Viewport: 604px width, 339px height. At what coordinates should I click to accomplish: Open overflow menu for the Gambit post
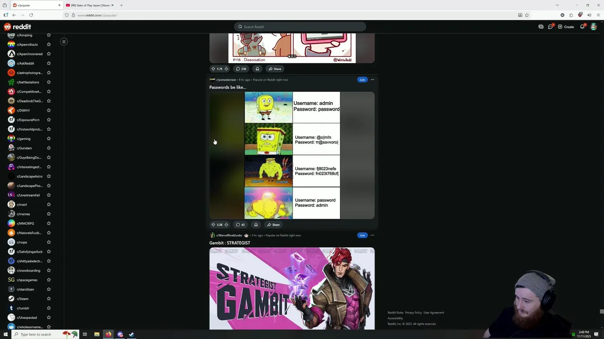click(372, 235)
